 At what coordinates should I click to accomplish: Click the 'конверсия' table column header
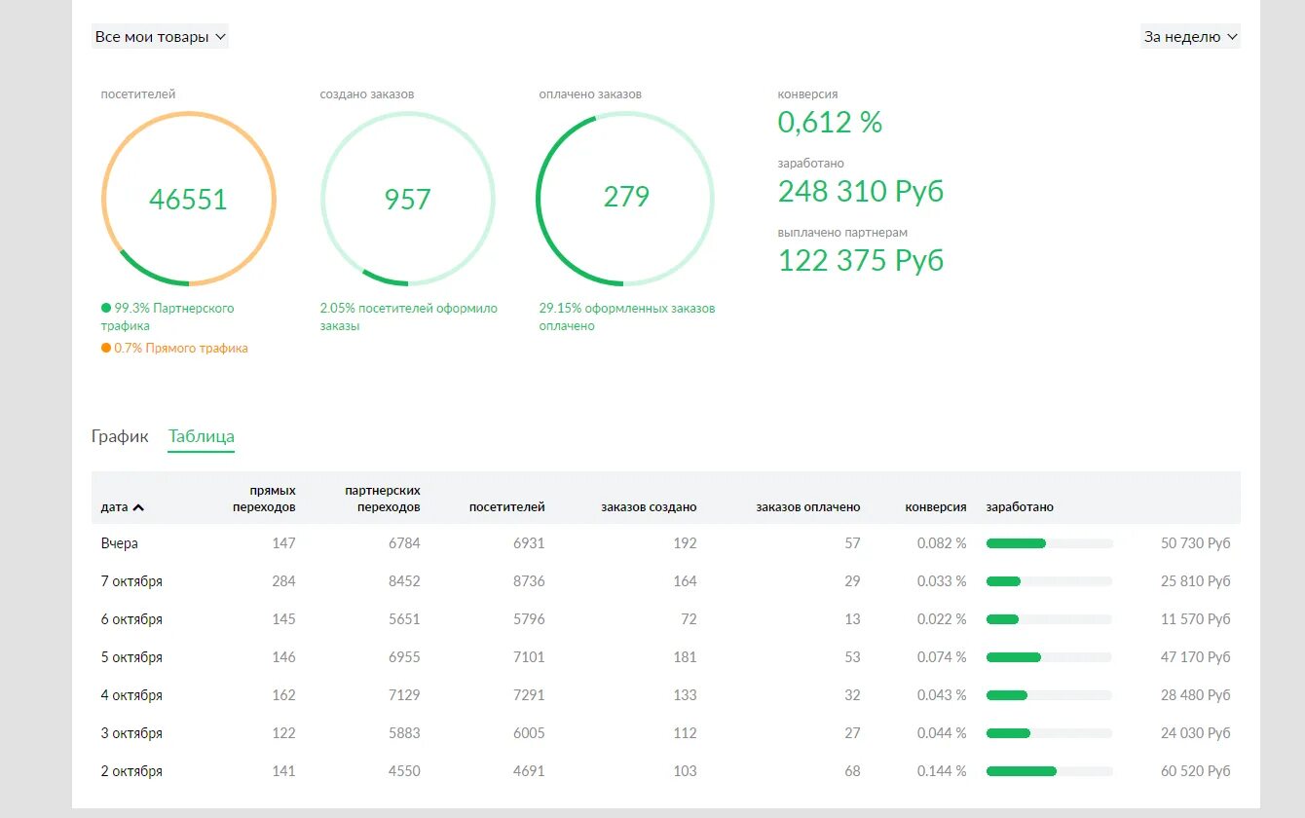(x=936, y=507)
